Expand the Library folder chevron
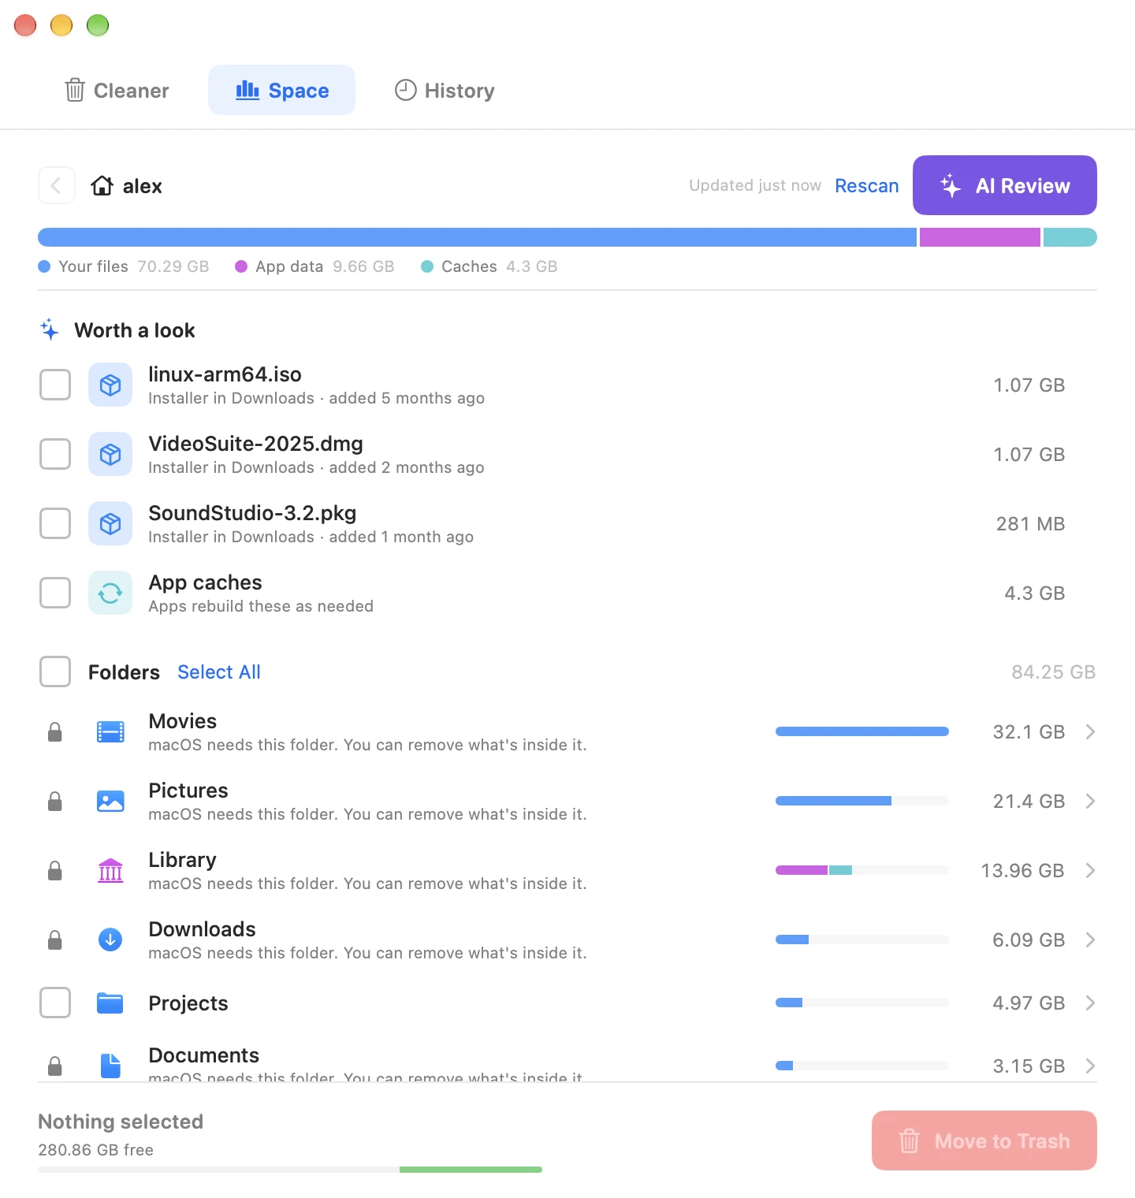 [x=1090, y=871]
